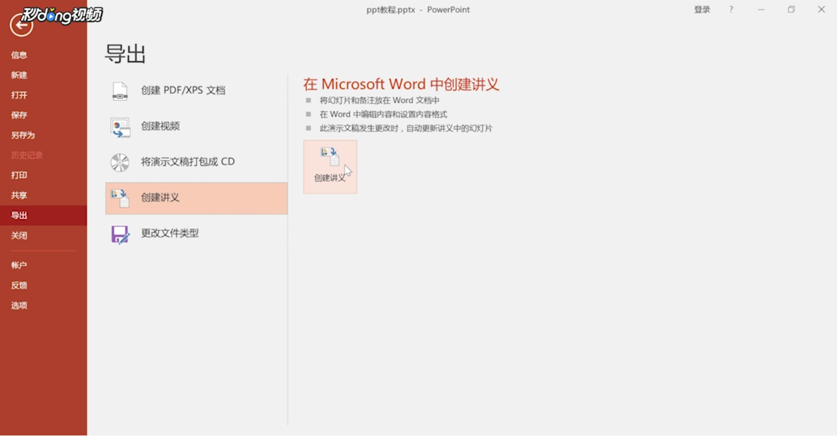Open the 新建 backstage tab

pos(19,75)
